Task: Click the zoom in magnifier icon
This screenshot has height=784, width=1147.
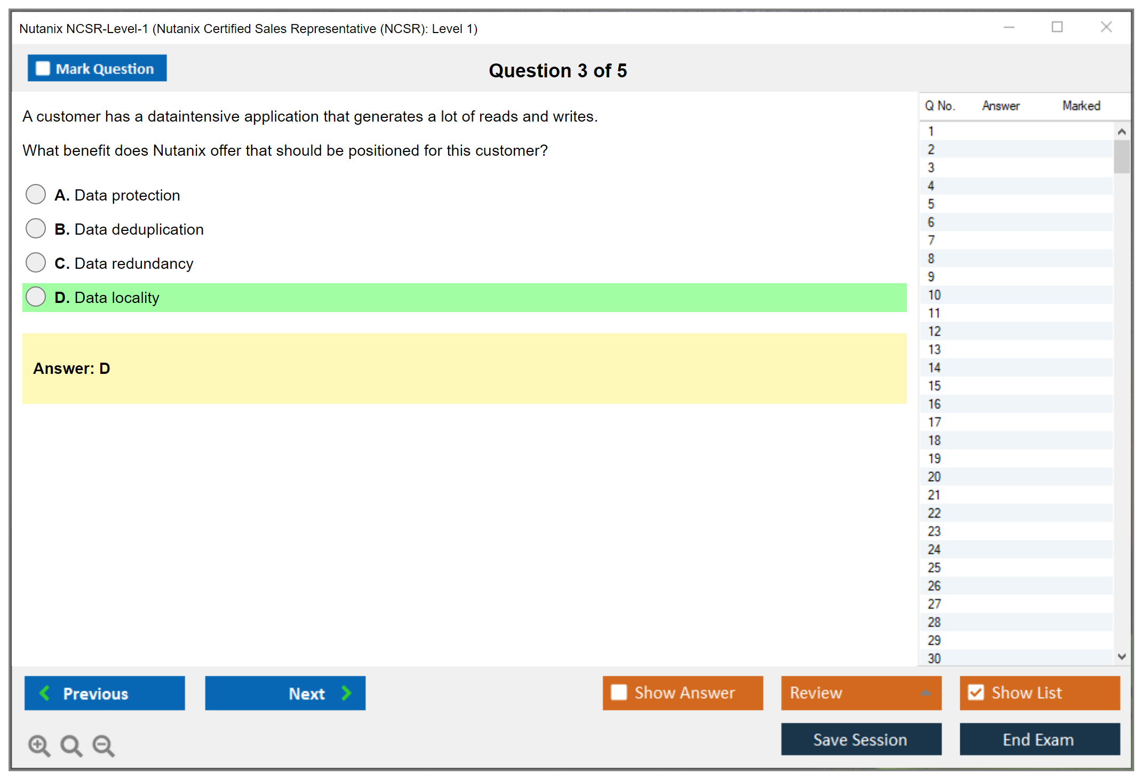Action: pos(38,745)
